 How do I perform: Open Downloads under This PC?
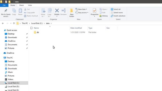click(x=12, y=69)
